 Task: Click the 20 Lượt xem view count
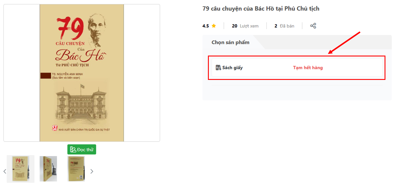pyautogui.click(x=245, y=26)
